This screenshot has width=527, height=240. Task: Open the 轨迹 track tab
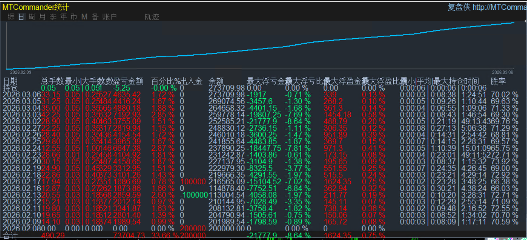click(152, 17)
